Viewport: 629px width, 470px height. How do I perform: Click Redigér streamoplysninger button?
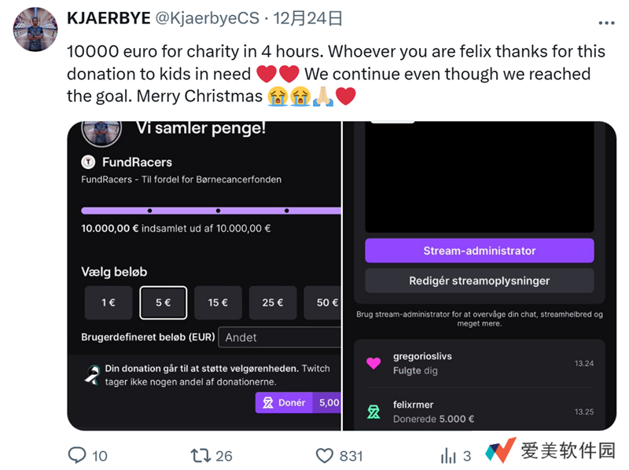tap(479, 281)
